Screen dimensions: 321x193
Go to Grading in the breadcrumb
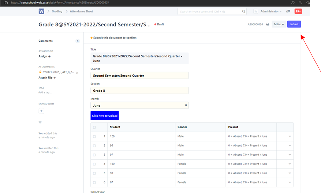tap(57, 11)
